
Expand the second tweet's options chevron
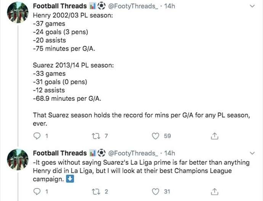tap(252, 153)
